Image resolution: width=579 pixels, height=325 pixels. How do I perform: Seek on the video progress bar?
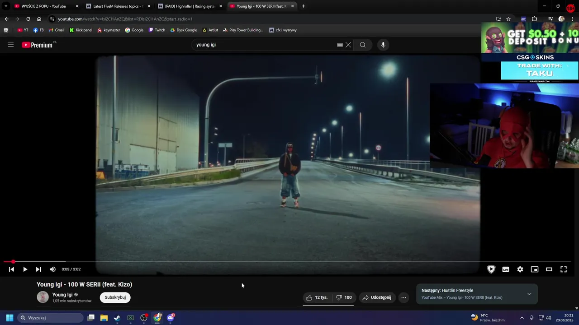(287, 261)
